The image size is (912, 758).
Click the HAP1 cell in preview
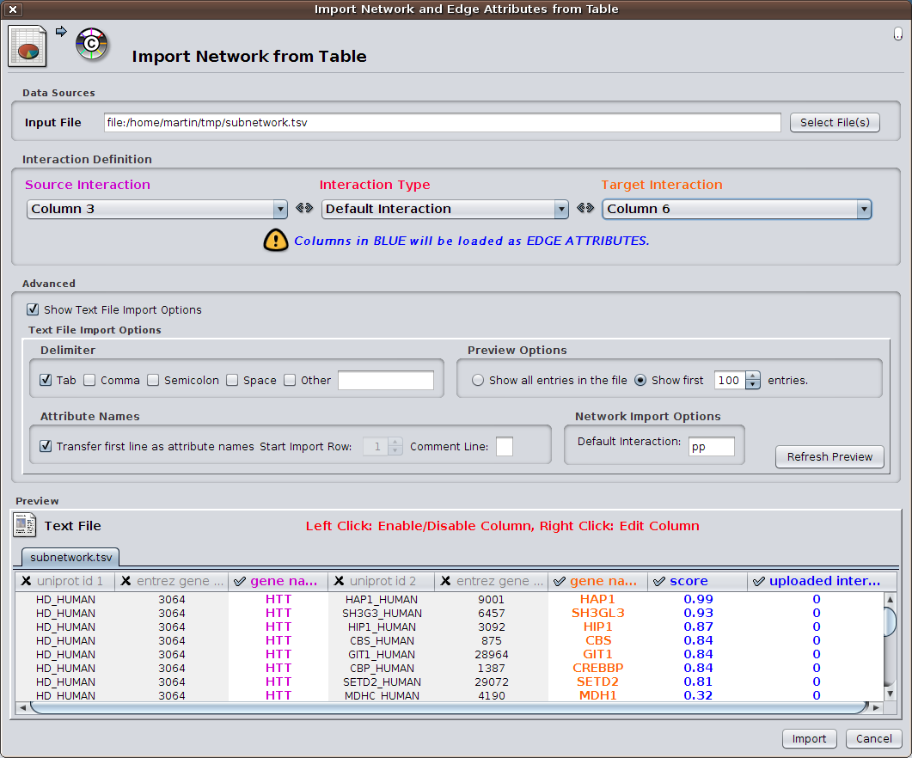coord(597,599)
